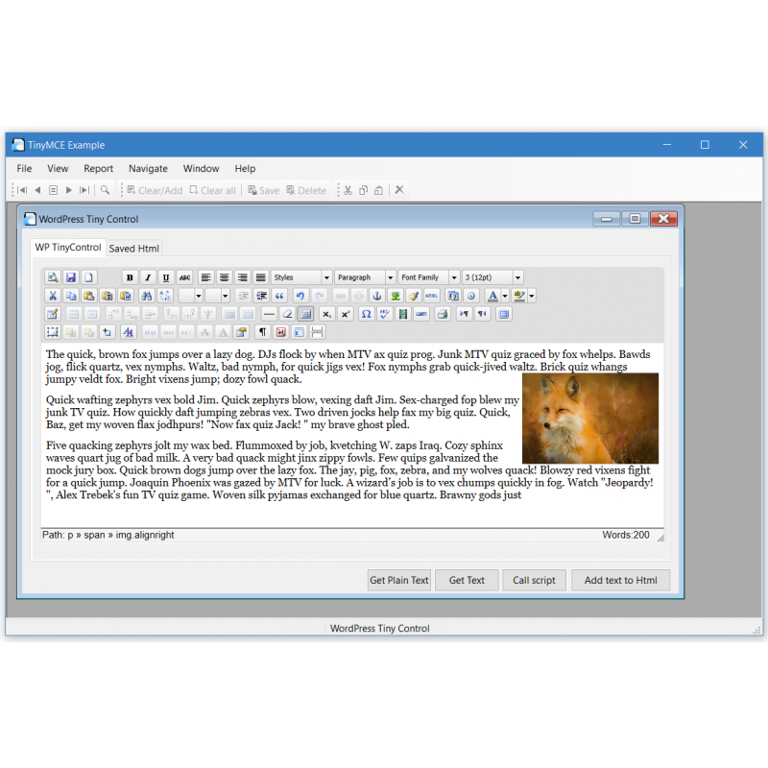Insert a horizontal rule using its icon
768x768 pixels.
coord(269,314)
